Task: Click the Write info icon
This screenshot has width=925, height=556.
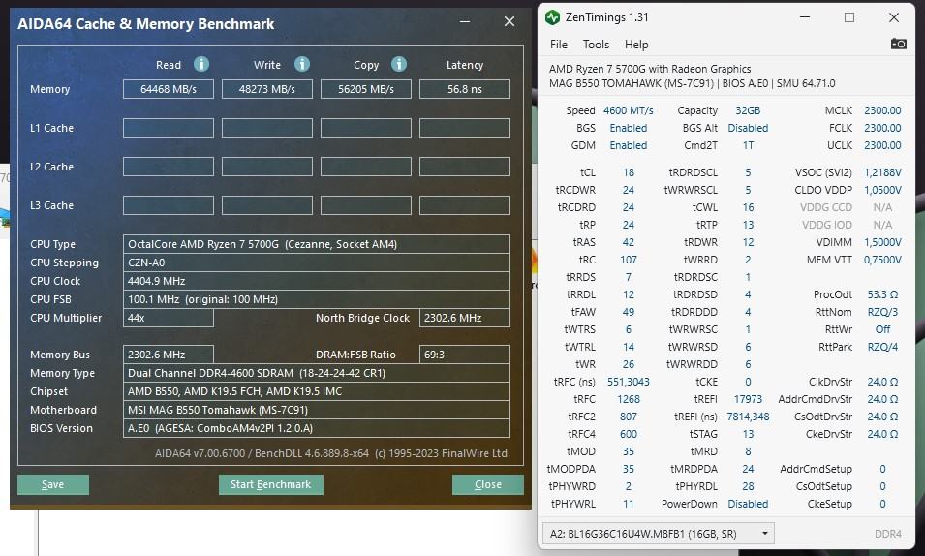Action: click(302, 64)
